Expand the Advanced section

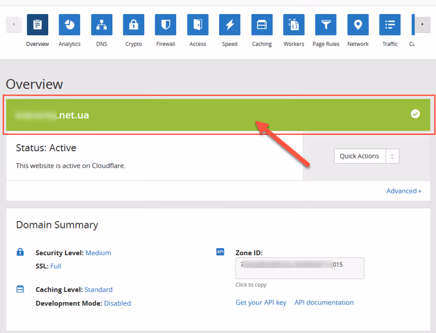pyautogui.click(x=403, y=191)
